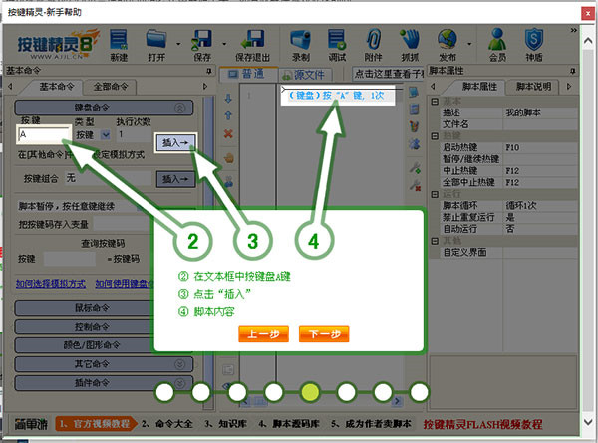Click the help window scrollbar down arrow
The height and width of the screenshot is (443, 598).
588,422
